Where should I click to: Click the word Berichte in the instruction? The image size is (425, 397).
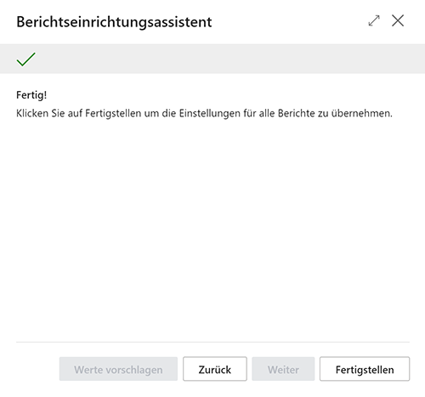click(297, 113)
